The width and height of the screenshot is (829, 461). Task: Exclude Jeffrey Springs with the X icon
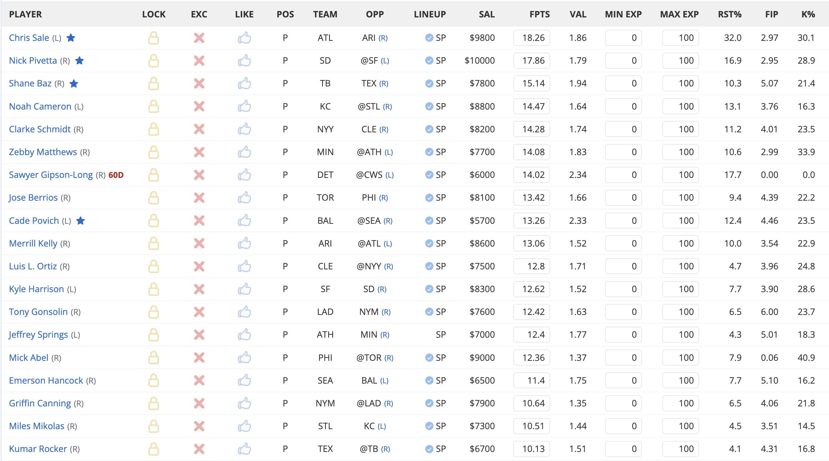click(199, 335)
